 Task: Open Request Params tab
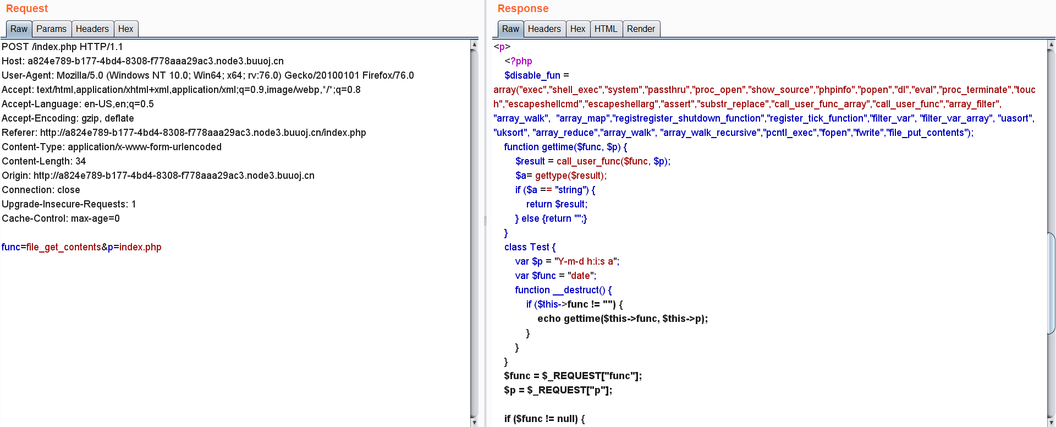point(51,29)
